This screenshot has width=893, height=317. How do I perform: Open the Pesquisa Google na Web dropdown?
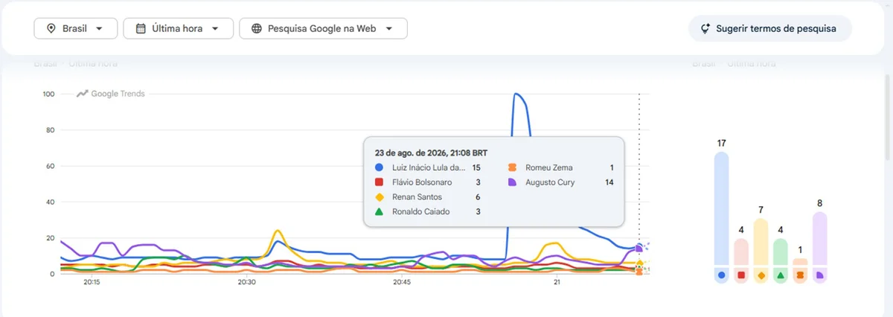[323, 28]
